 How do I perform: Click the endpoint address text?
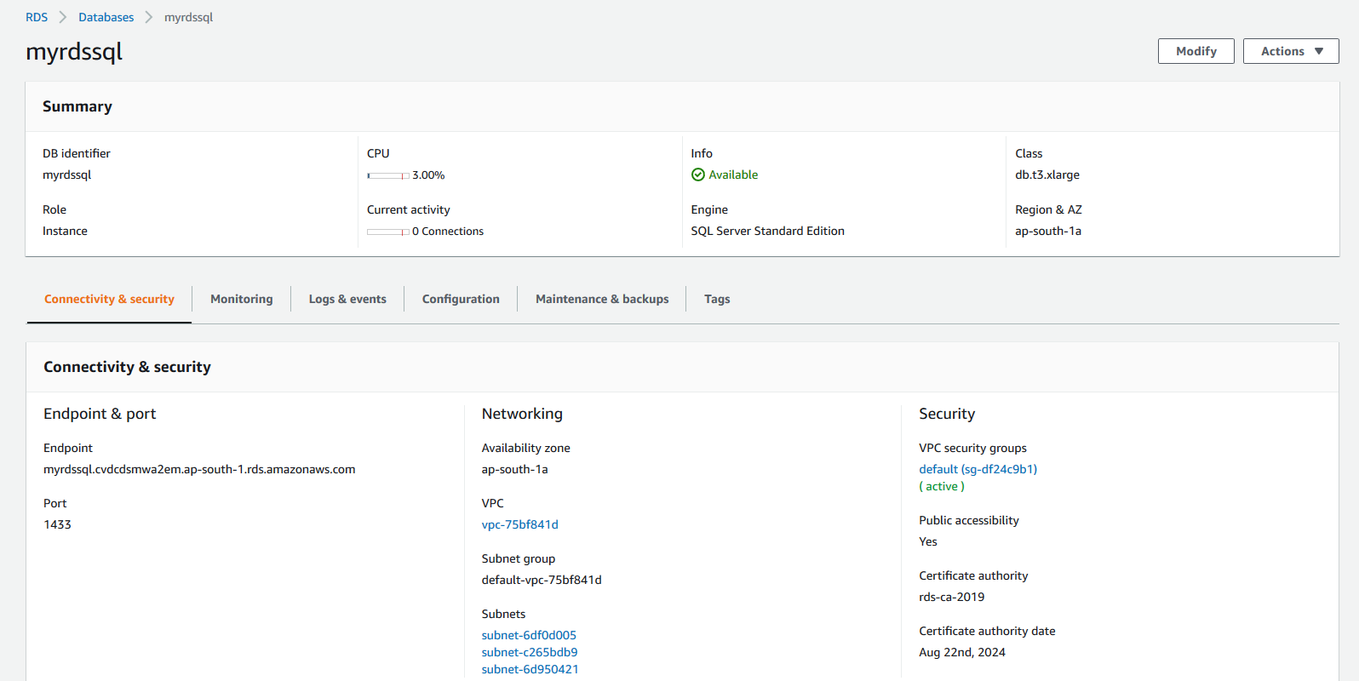pyautogui.click(x=199, y=469)
